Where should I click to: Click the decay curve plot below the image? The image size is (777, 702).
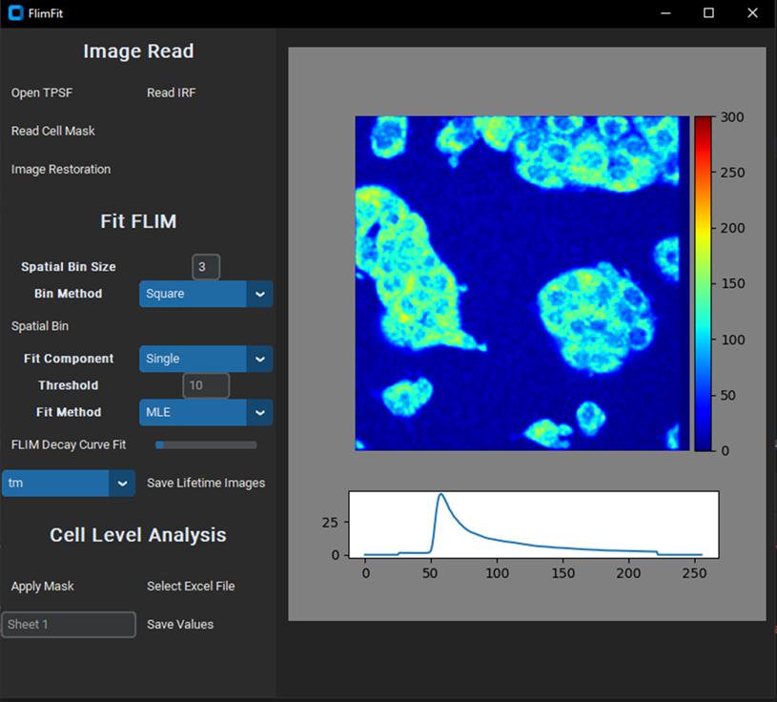(534, 525)
